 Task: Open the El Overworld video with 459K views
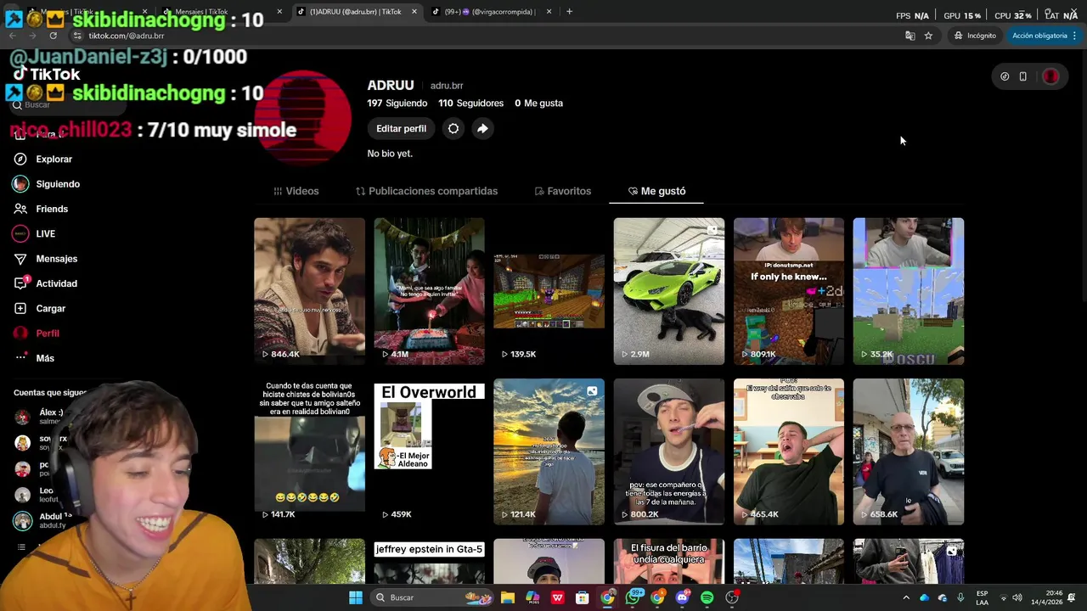pyautogui.click(x=429, y=451)
